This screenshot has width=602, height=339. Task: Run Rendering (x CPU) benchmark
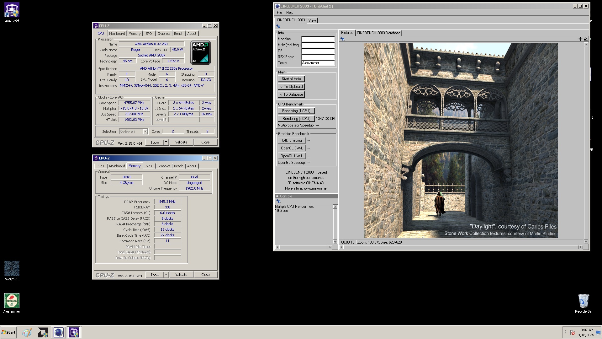(296, 119)
